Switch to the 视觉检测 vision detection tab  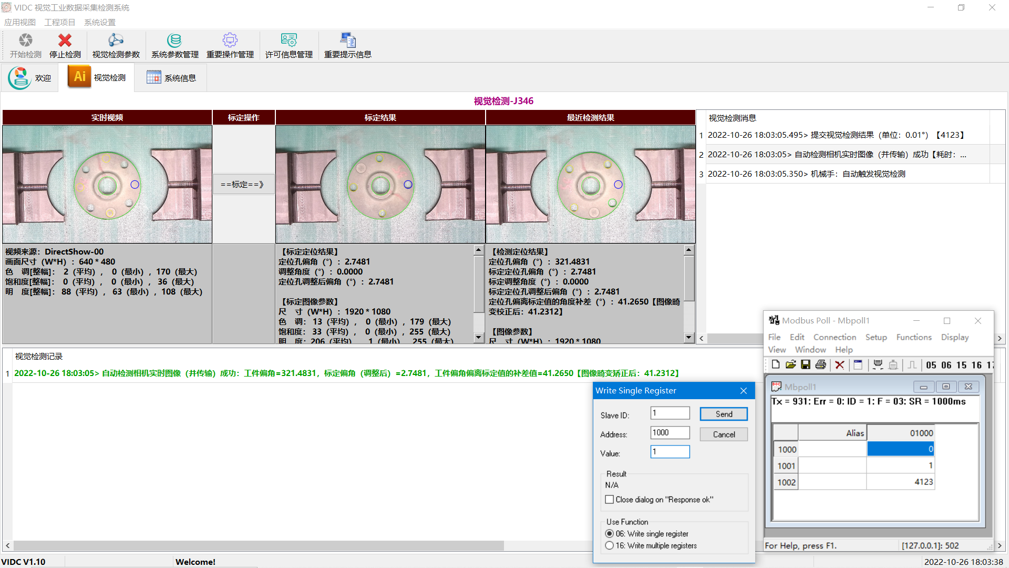(x=97, y=77)
